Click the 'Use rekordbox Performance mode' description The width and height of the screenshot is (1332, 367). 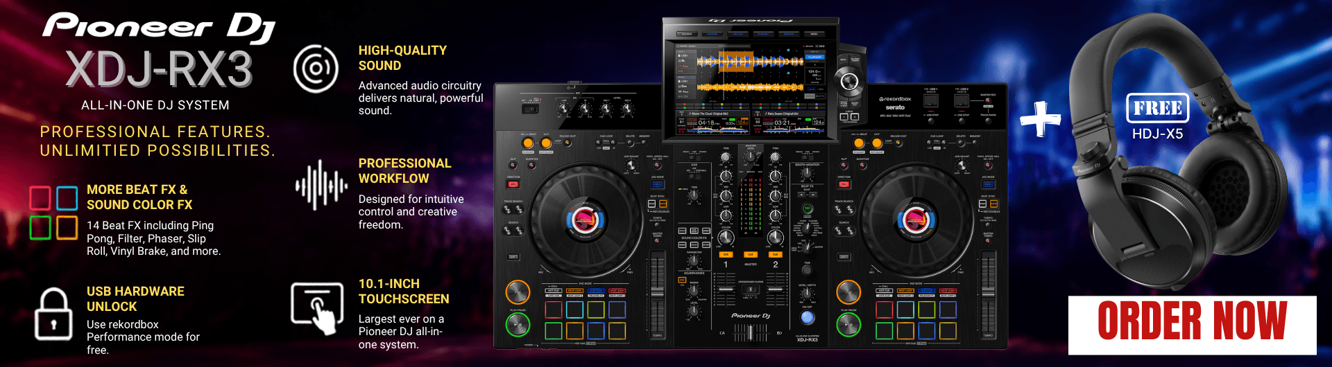point(143,337)
